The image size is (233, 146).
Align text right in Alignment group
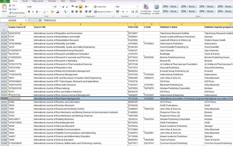tap(81, 11)
